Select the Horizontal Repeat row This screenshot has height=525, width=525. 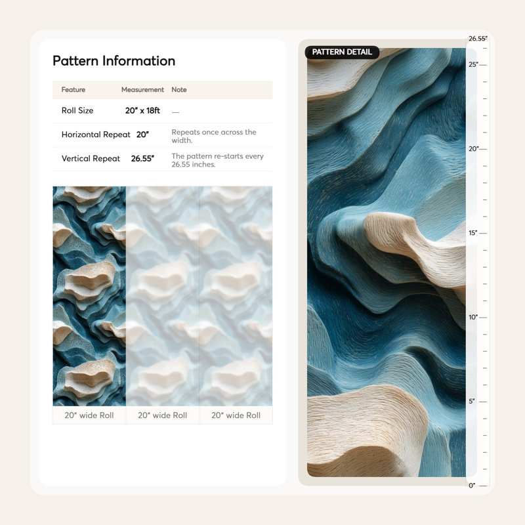pyautogui.click(x=163, y=135)
